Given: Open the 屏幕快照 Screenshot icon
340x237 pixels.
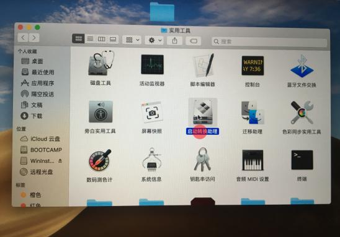Looking at the screenshot, I should tap(152, 113).
